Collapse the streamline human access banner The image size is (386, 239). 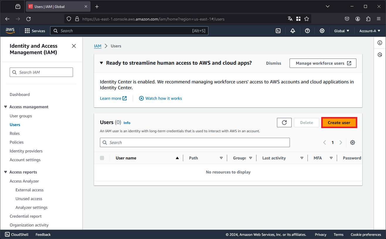click(x=101, y=63)
